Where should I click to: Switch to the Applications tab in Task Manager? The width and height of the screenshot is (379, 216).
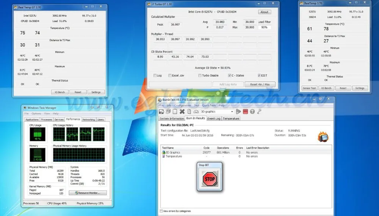point(32,119)
